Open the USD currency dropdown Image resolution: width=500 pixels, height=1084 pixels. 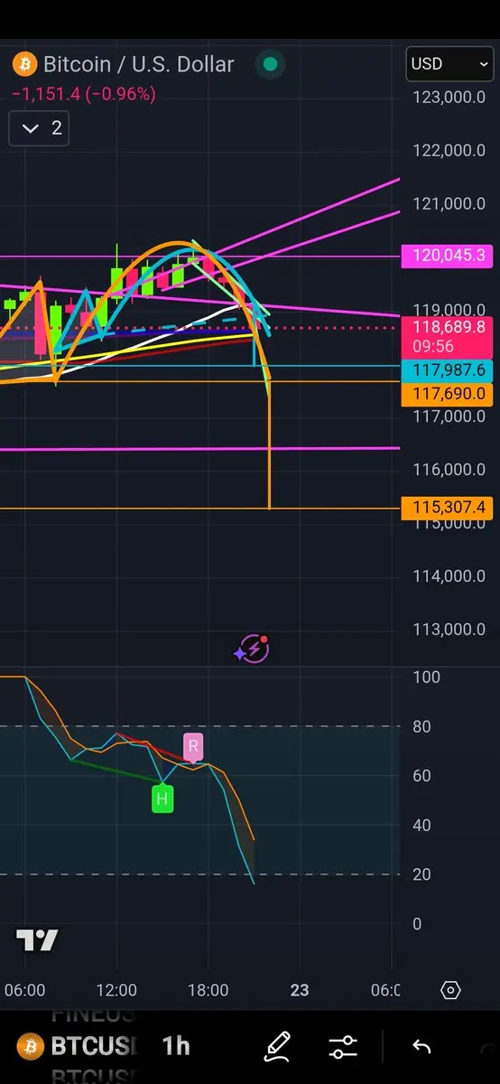[449, 64]
